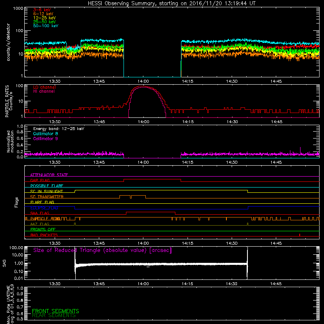Click the Energy band: 12-25 keV text
Image resolution: width=324 pixels, height=324 pixels.
click(59, 129)
